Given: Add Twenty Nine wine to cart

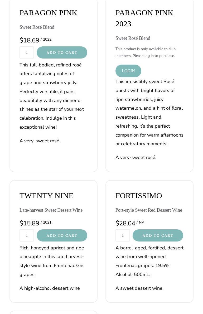Looking at the screenshot, I should coord(62,235).
